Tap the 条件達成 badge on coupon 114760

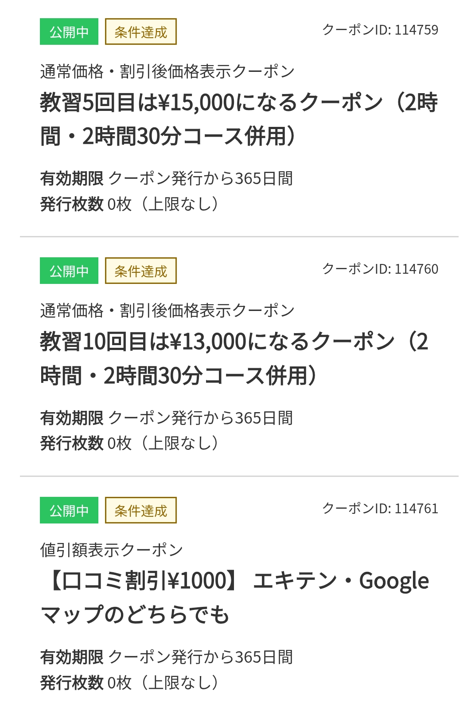(x=140, y=271)
